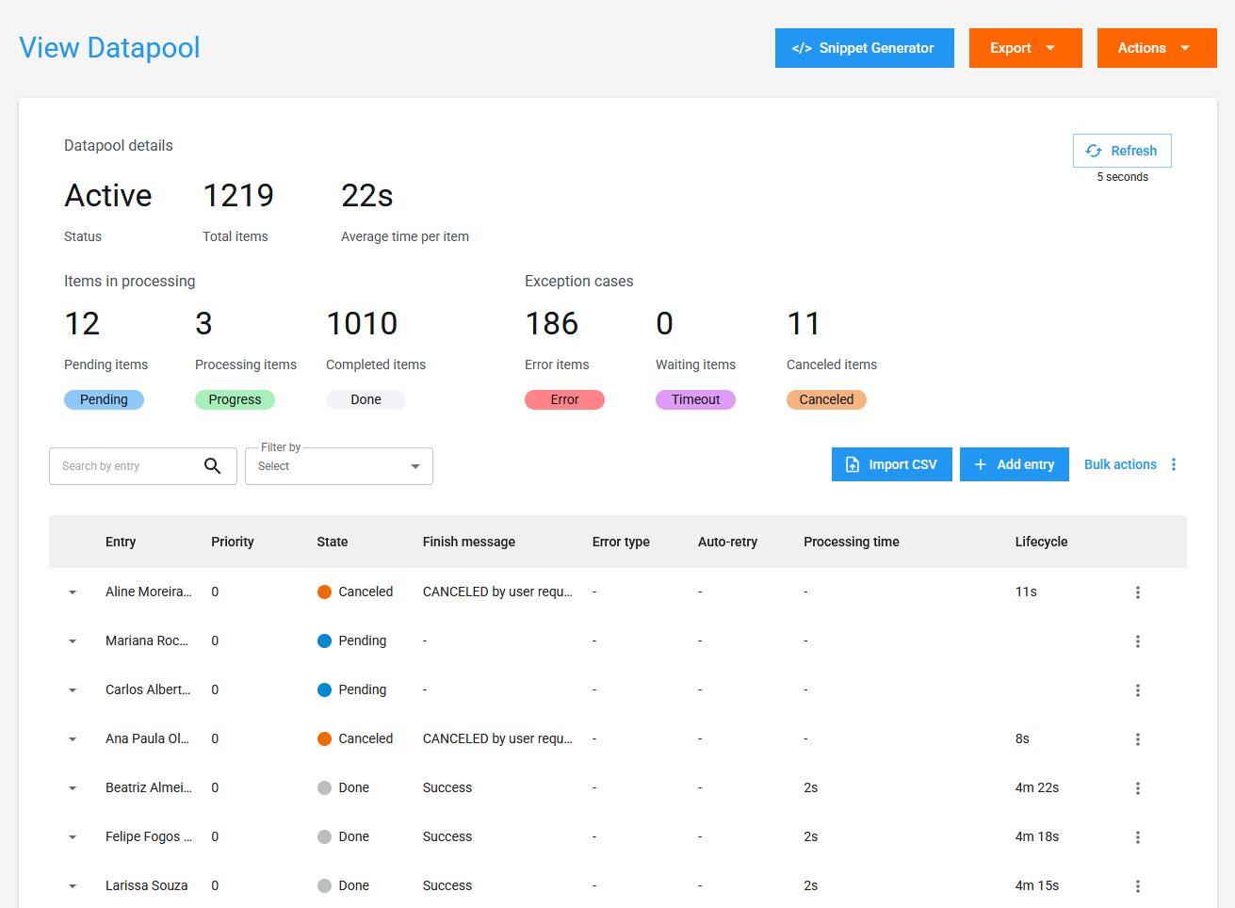Expand the Mariana Rocha entry row

tap(73, 640)
